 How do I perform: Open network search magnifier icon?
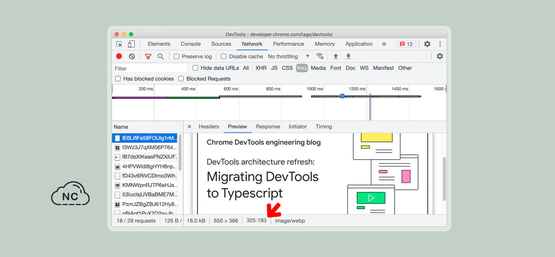[x=161, y=56]
